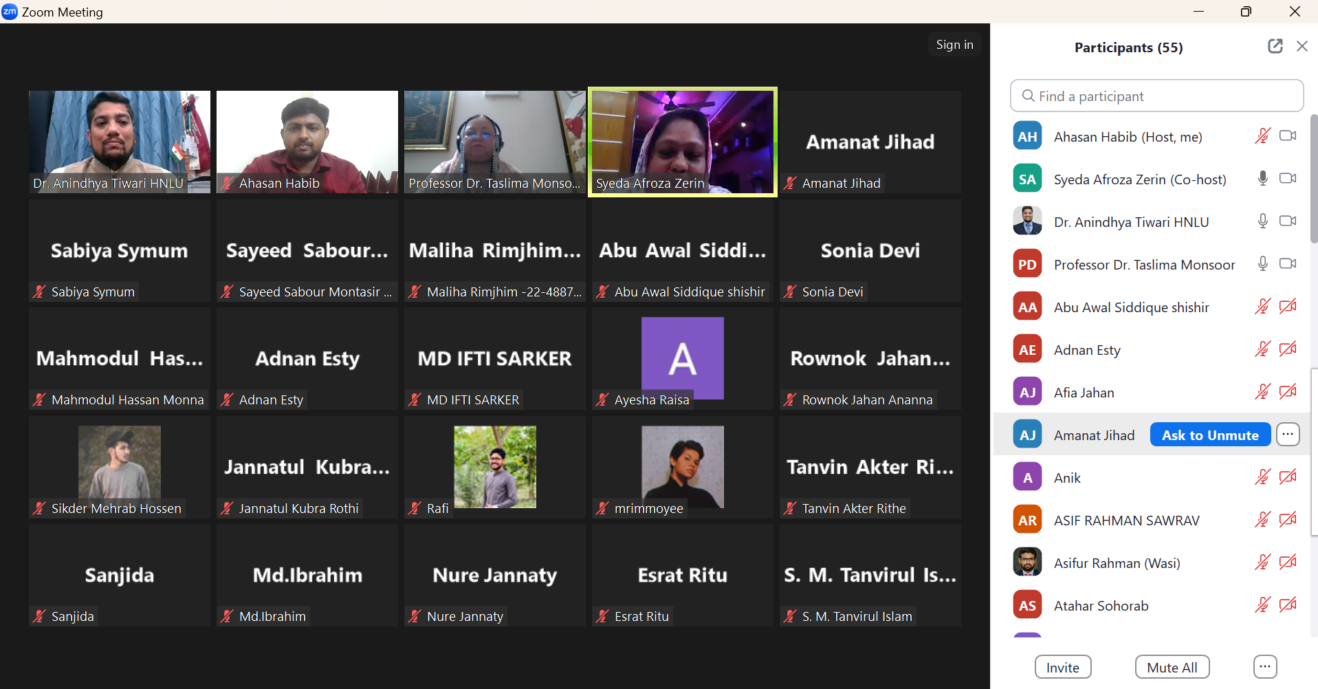Open more options at bottom of panel
Viewport: 1318px width, 689px height.
(1264, 667)
